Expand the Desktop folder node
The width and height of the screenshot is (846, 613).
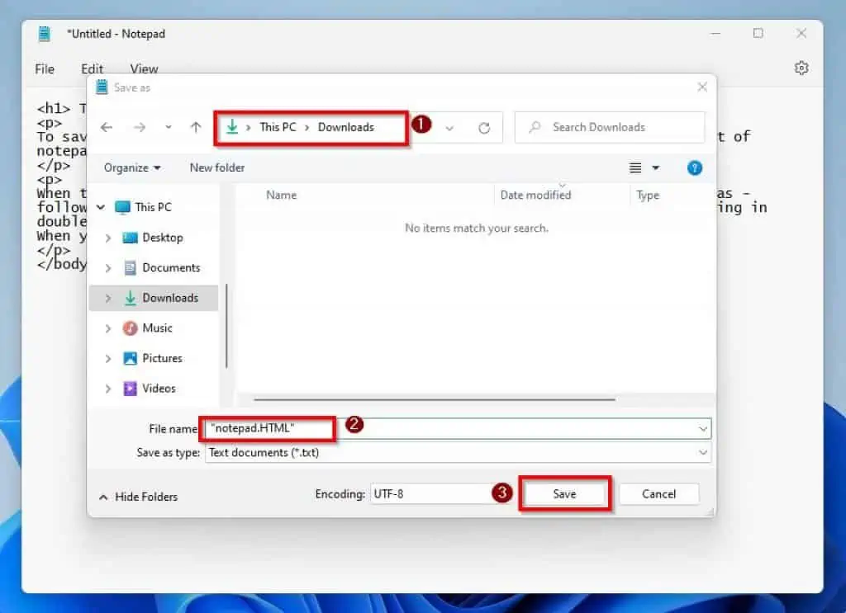pos(108,238)
